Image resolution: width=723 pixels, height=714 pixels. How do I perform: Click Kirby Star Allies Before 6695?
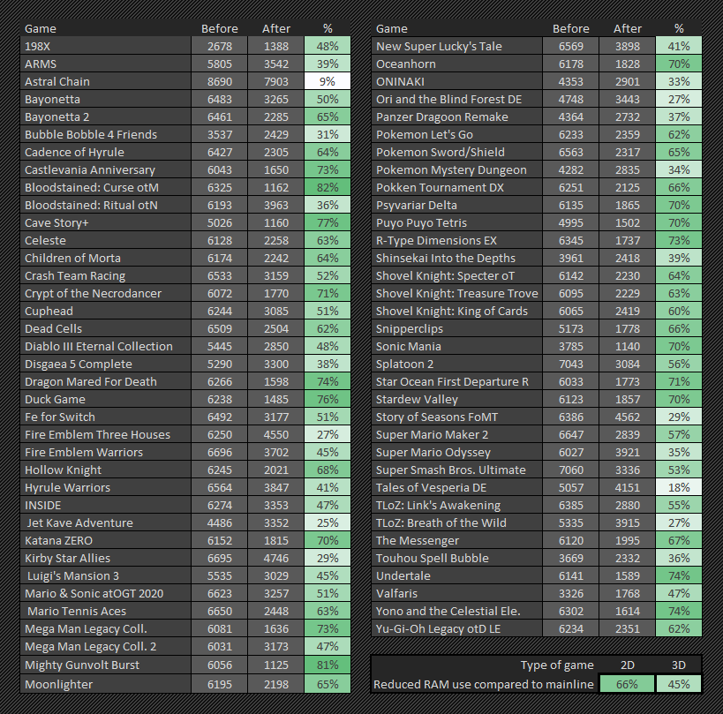coord(220,559)
